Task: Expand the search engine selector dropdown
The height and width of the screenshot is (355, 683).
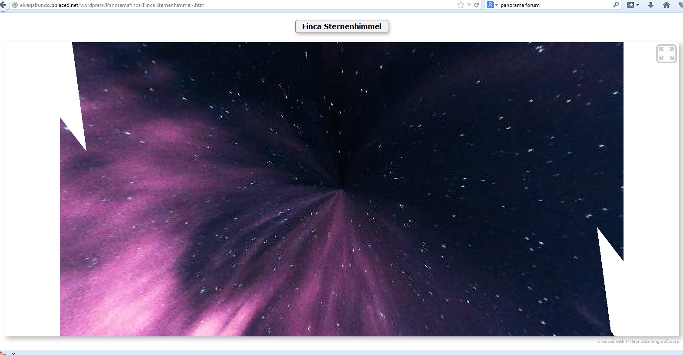Action: [x=496, y=5]
